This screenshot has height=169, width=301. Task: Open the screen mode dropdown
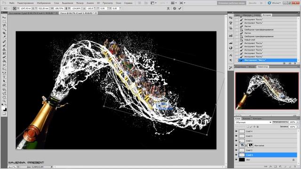[182, 3]
